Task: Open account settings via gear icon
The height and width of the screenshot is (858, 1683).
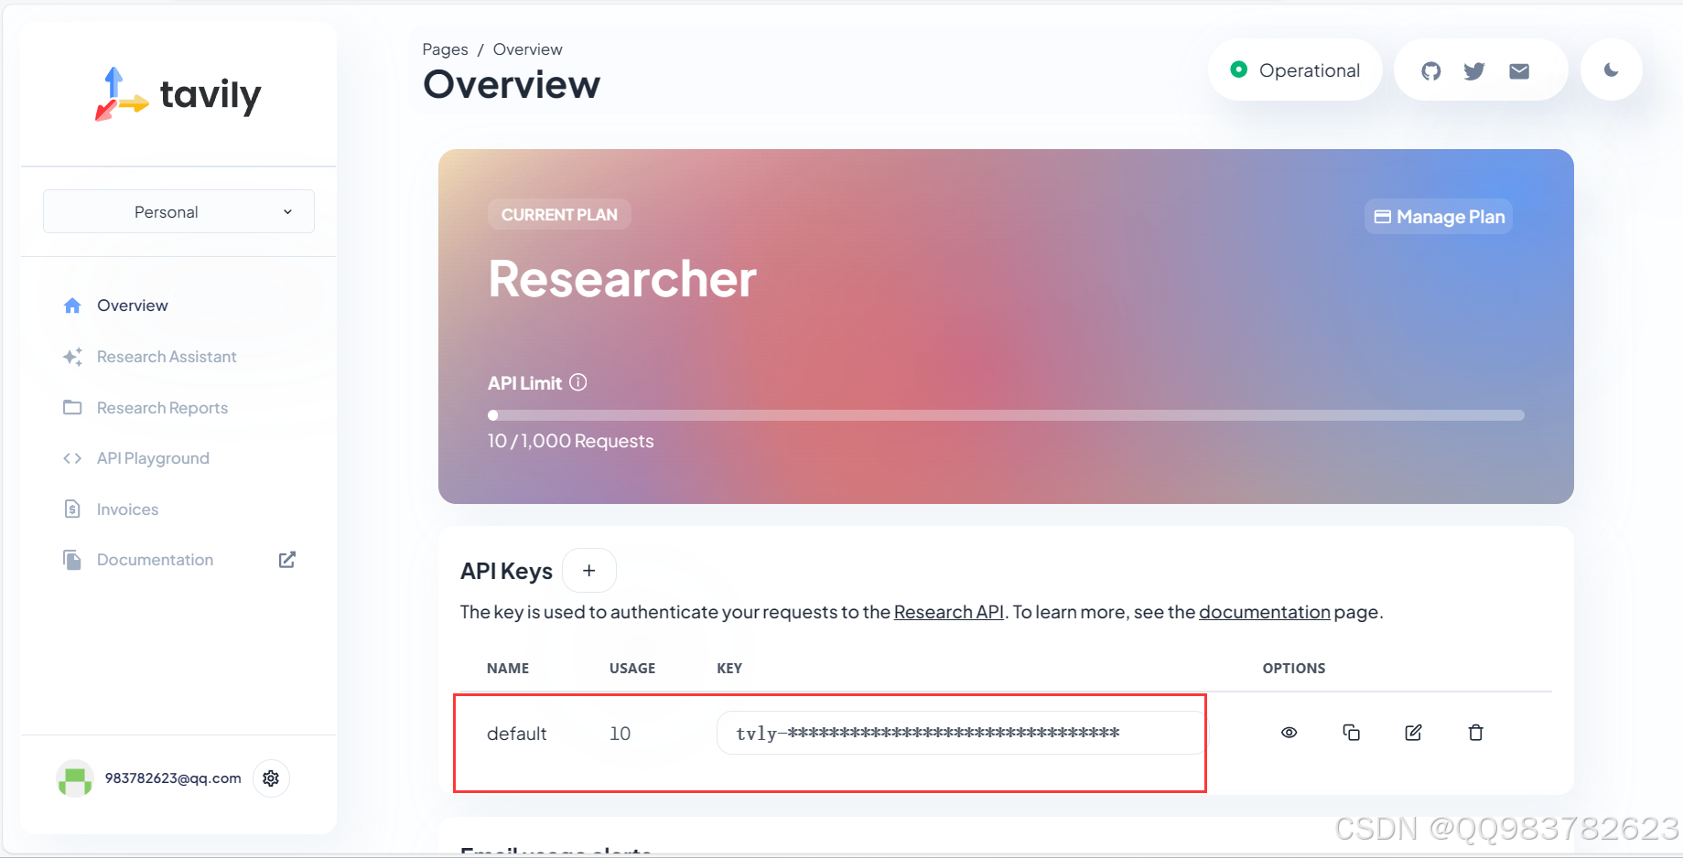Action: 271,778
